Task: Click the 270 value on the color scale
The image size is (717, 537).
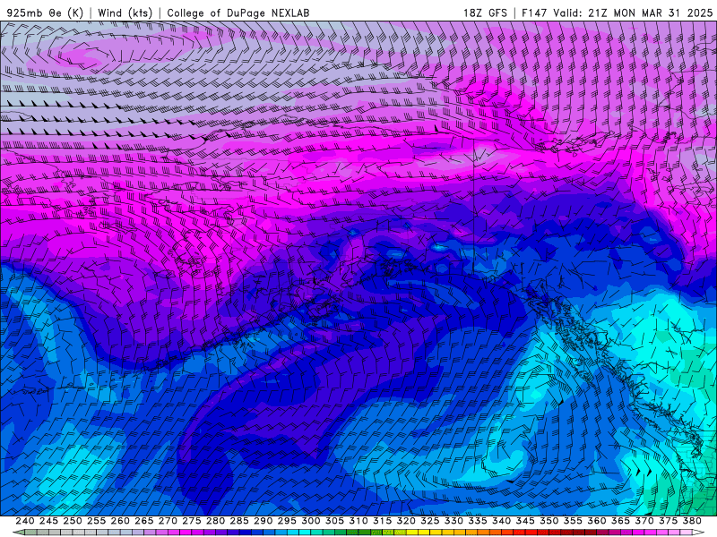Action: coord(168,521)
